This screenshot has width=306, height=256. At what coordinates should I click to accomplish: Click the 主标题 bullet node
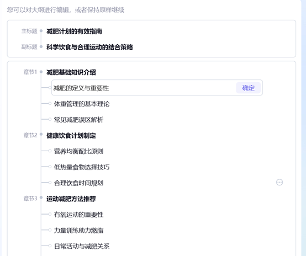coord(41,30)
